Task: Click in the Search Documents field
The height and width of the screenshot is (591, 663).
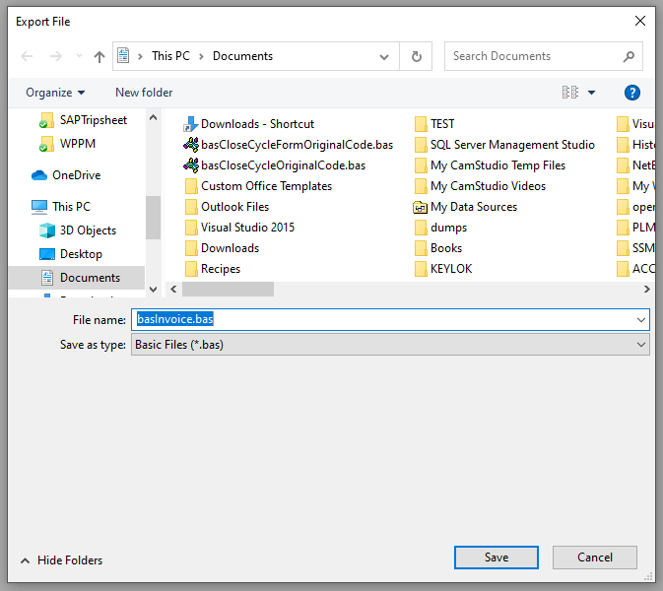Action: pyautogui.click(x=532, y=57)
